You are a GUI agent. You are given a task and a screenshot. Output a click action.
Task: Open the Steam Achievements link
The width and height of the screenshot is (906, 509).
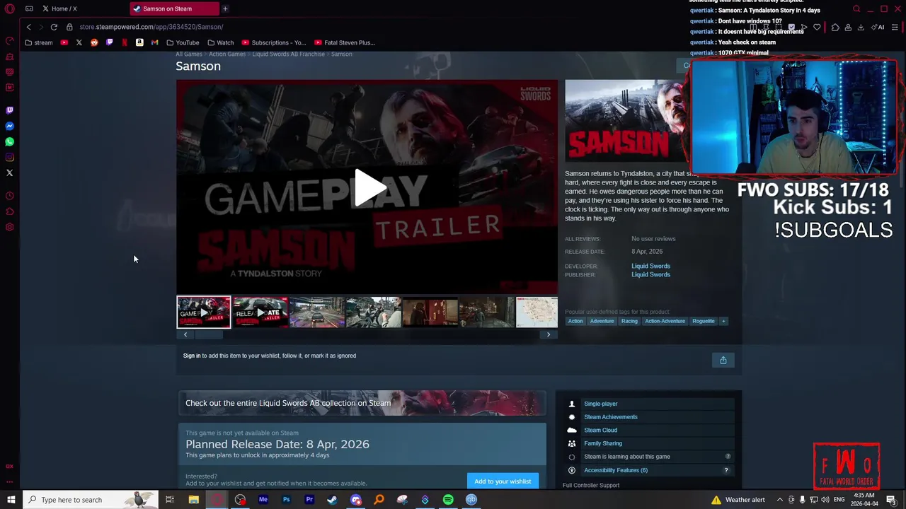click(x=611, y=417)
